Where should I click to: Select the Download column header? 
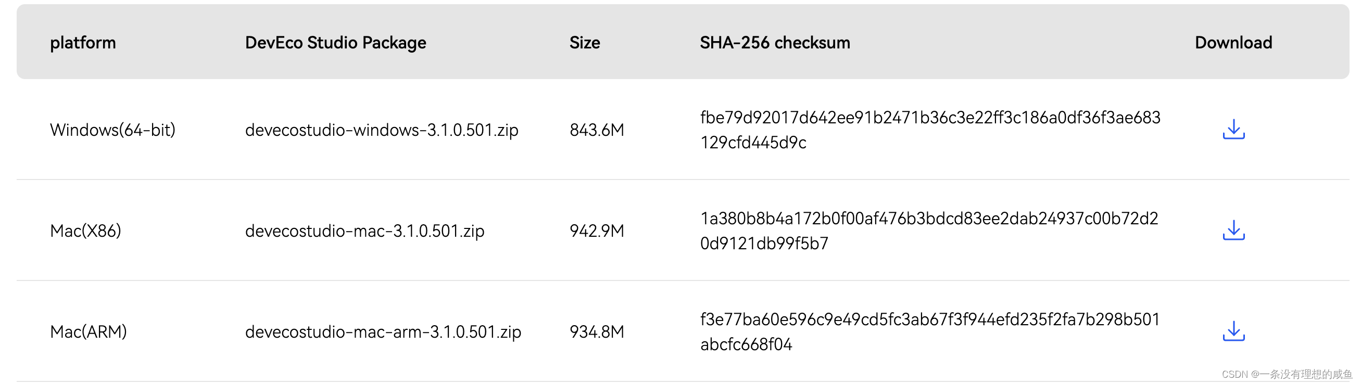[x=1233, y=42]
